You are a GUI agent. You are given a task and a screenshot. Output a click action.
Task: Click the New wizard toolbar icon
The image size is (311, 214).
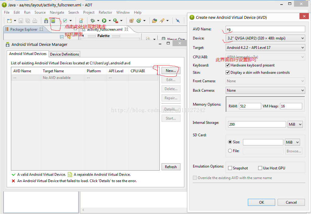[x=9, y=21]
